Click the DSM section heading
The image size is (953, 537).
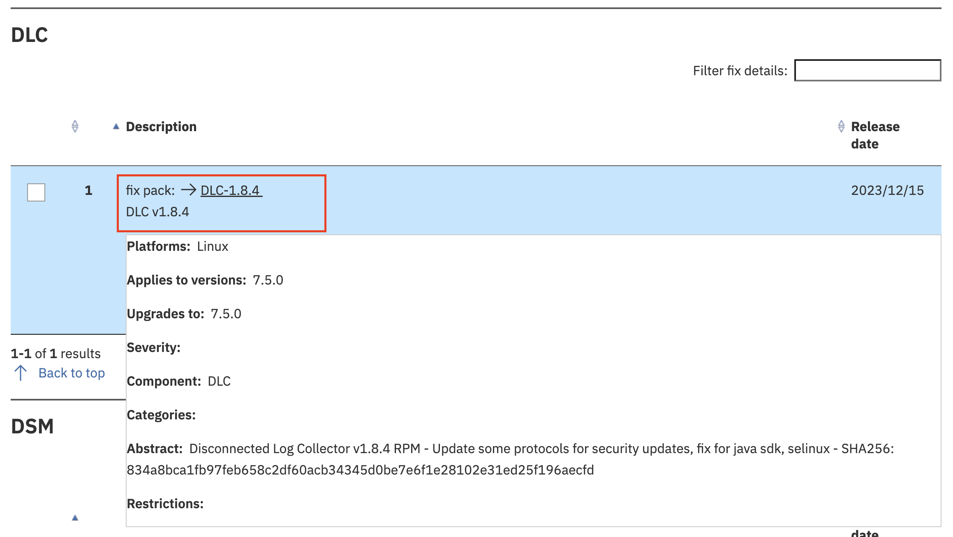[x=32, y=426]
